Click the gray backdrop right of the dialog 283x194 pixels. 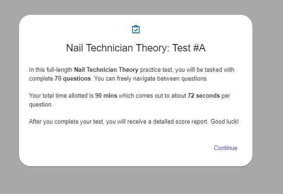click(x=268, y=93)
